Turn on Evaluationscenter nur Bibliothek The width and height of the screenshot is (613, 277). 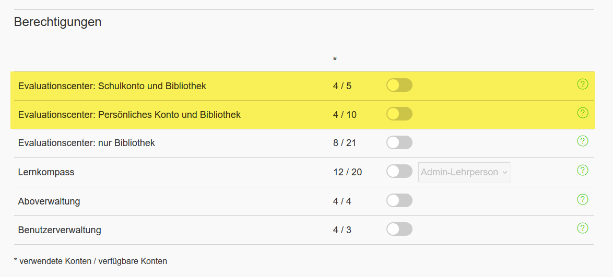point(399,142)
